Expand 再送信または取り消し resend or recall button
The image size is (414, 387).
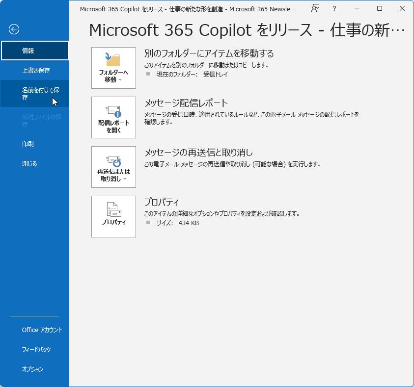click(113, 167)
